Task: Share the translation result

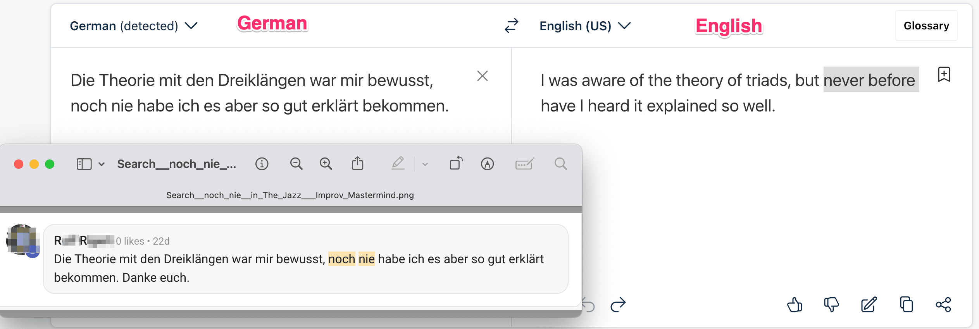Action: [x=943, y=305]
